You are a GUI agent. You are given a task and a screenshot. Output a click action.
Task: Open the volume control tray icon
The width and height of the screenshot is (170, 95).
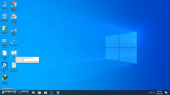154,93
